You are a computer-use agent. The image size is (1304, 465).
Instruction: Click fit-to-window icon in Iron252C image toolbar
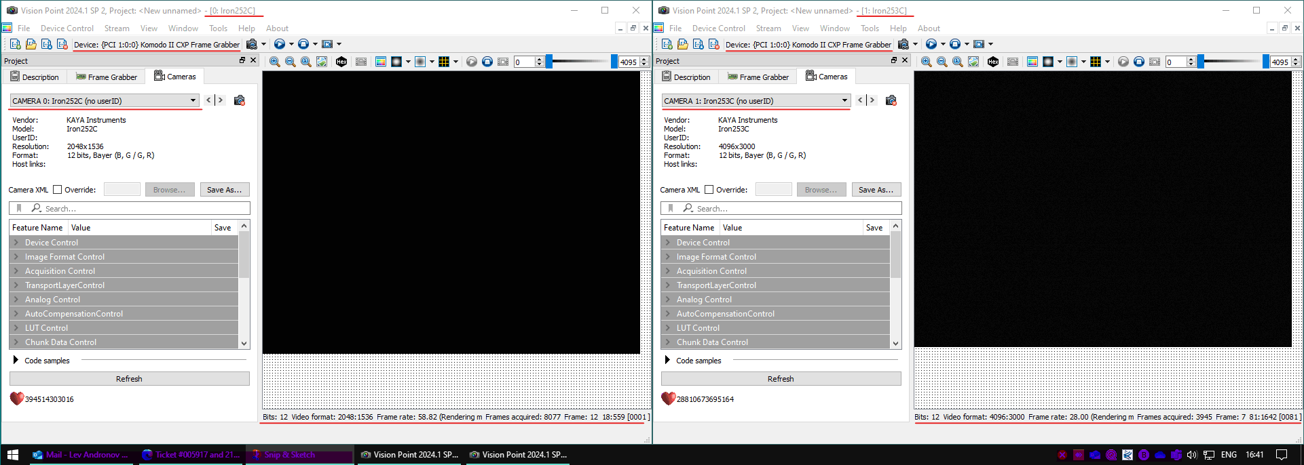point(322,62)
